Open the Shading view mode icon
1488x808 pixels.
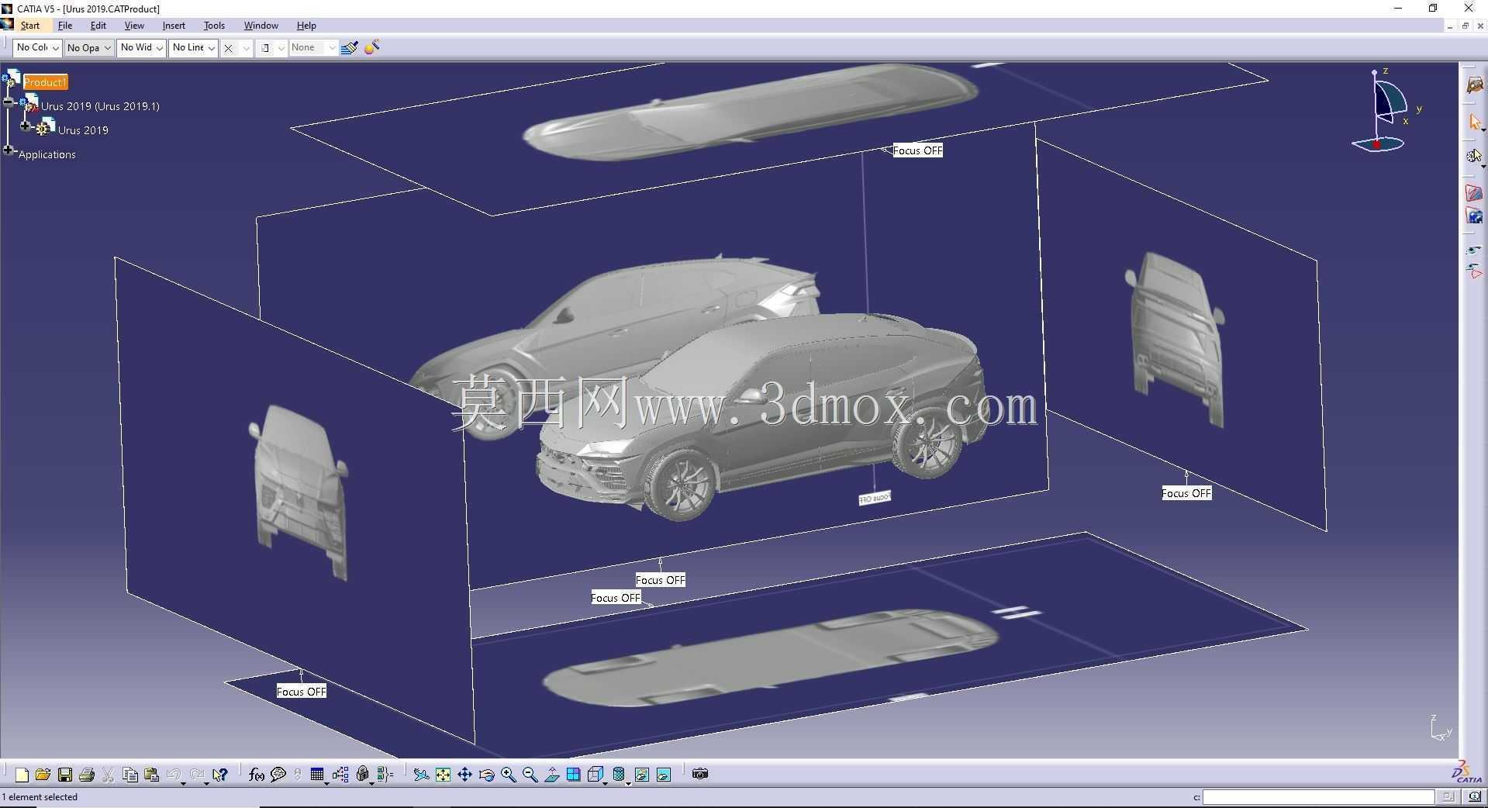point(619,774)
